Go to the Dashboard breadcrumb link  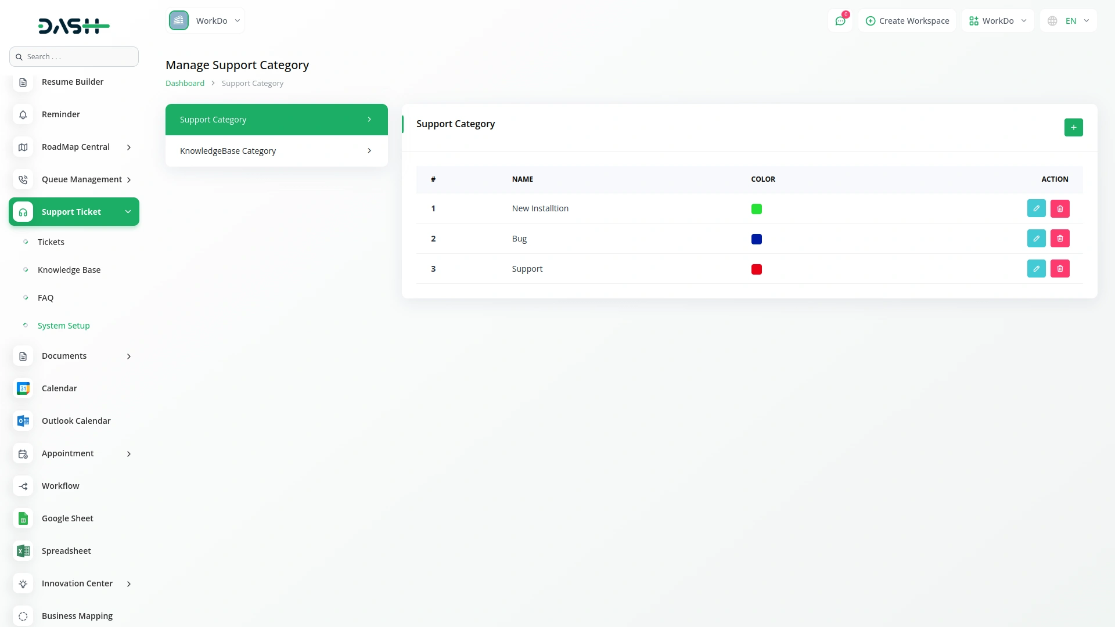(185, 84)
